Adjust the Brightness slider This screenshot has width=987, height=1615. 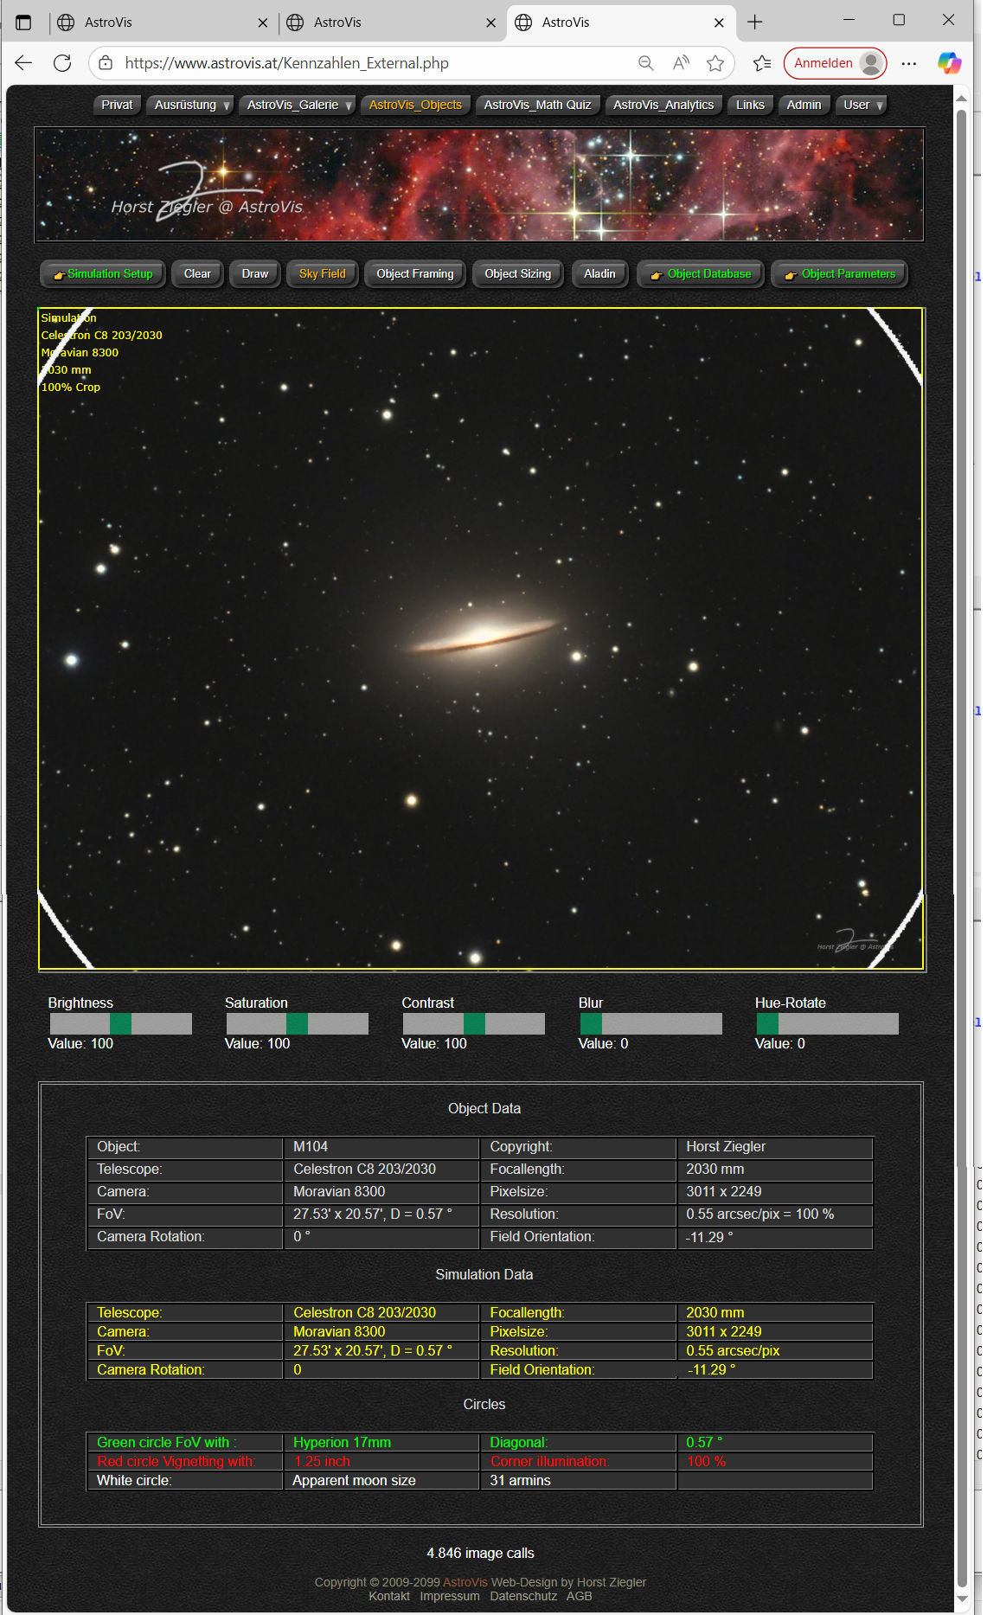tap(120, 1024)
